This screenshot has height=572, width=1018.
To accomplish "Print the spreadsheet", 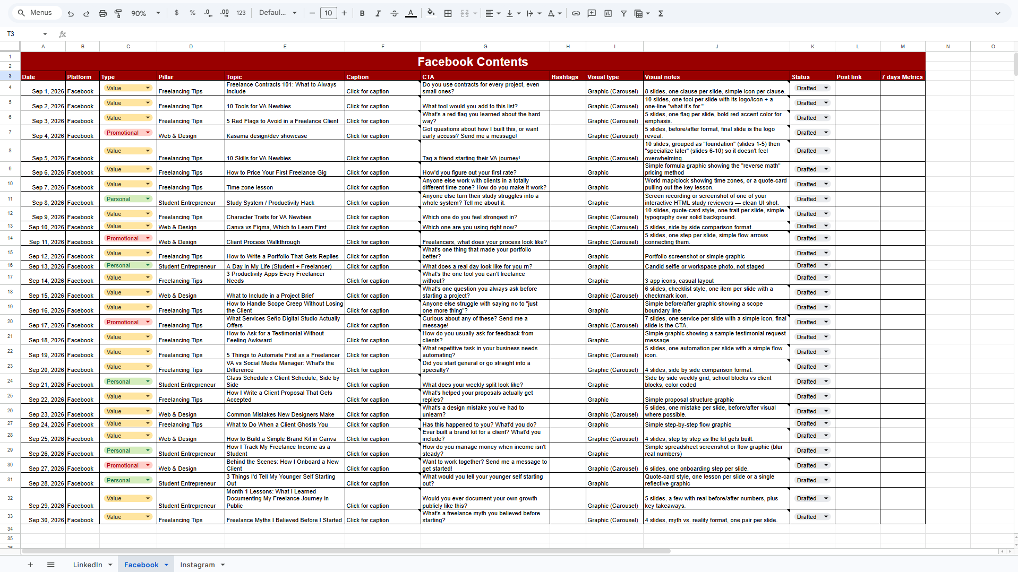I will pos(102,13).
